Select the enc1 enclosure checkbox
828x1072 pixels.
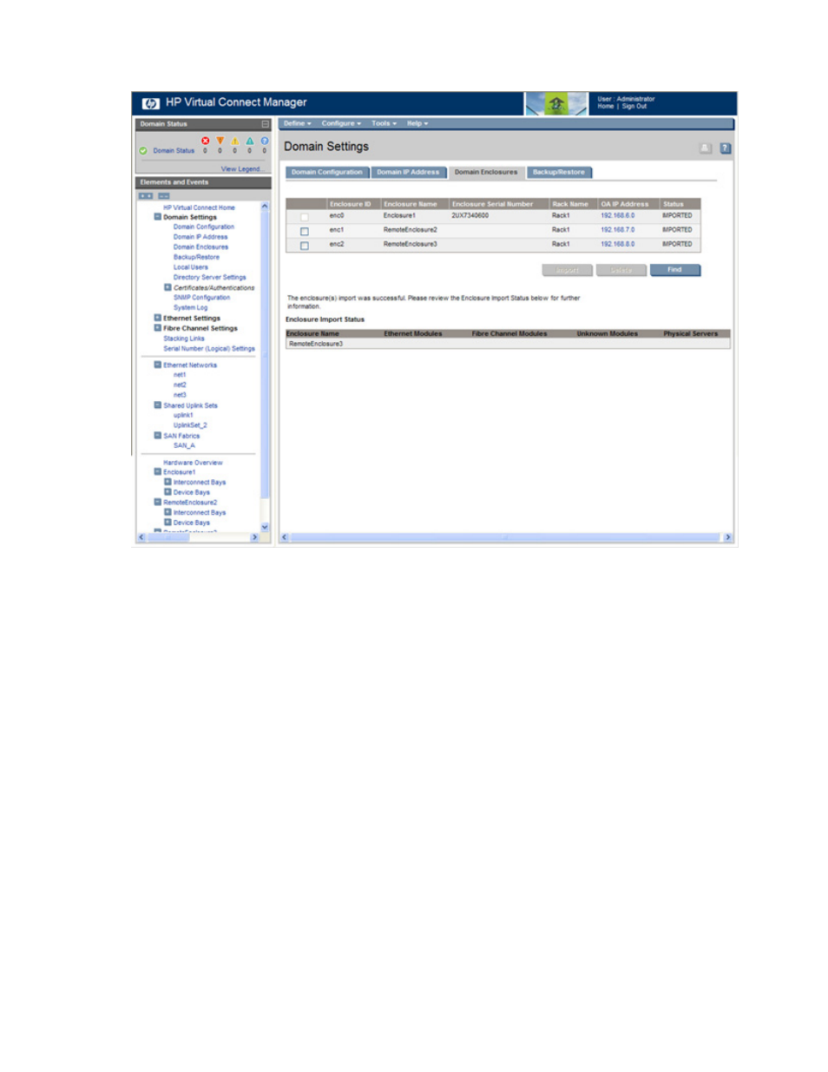tap(305, 232)
